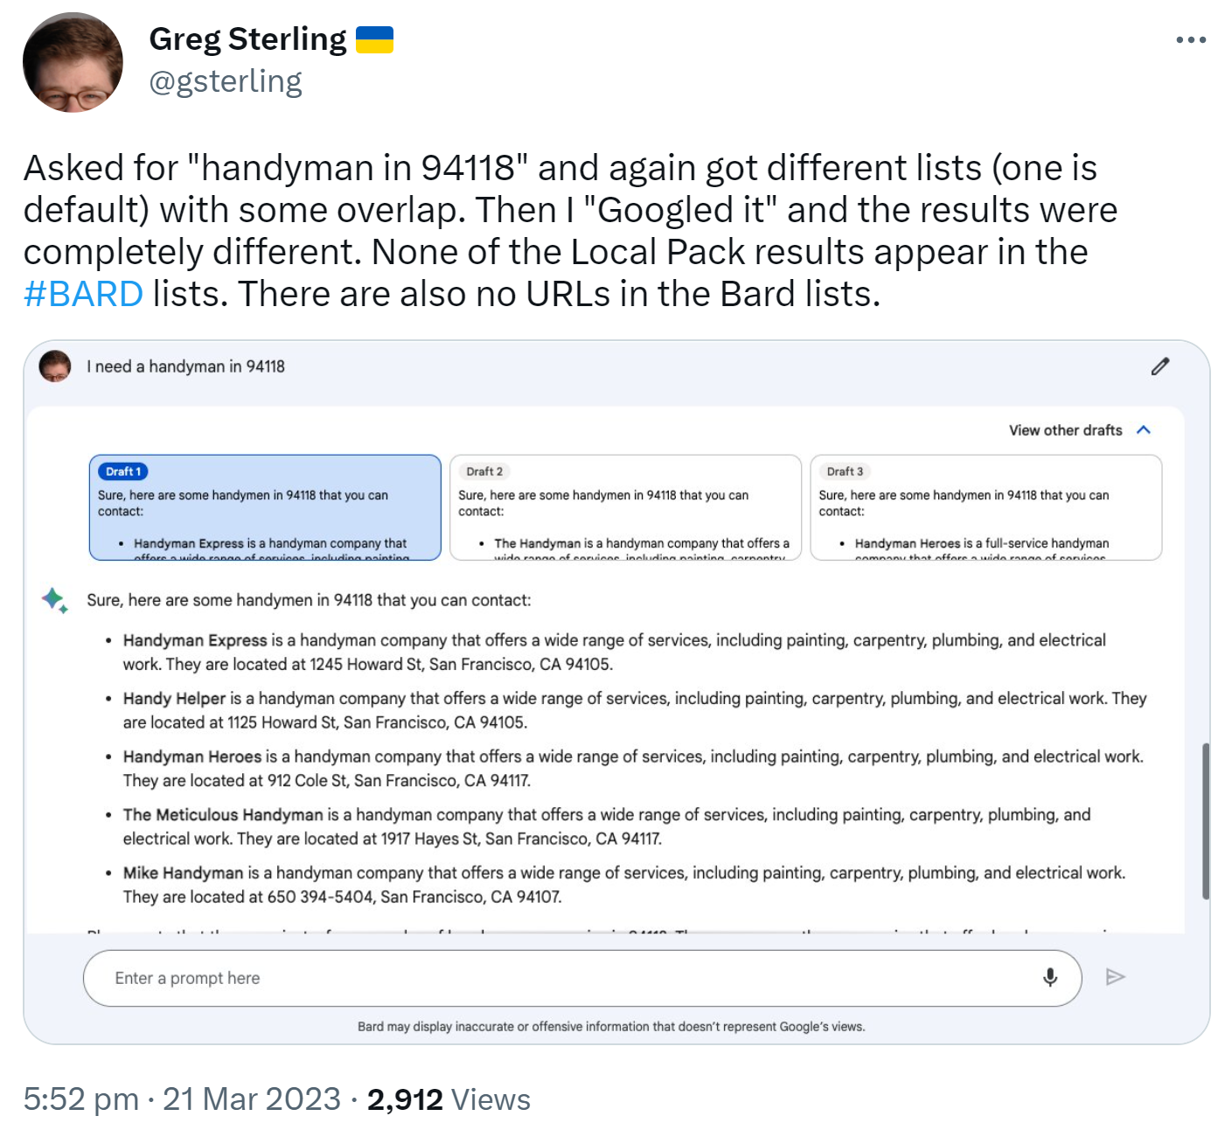Select the Draft 1 card
The width and height of the screenshot is (1225, 1137).
point(265,507)
